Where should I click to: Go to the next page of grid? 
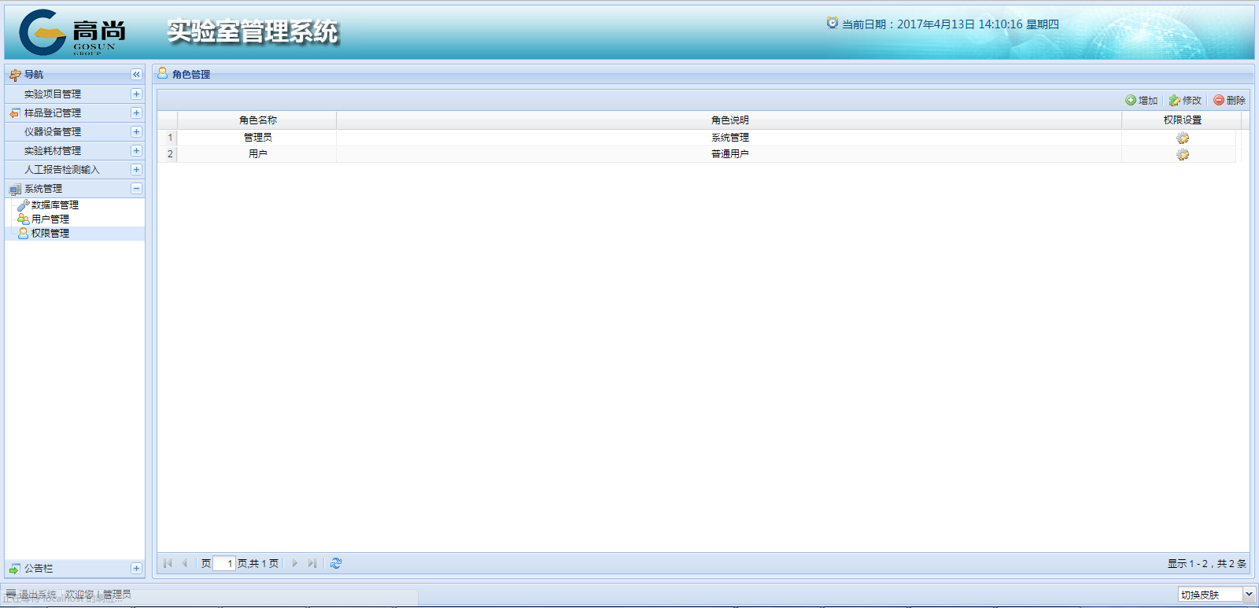(295, 563)
